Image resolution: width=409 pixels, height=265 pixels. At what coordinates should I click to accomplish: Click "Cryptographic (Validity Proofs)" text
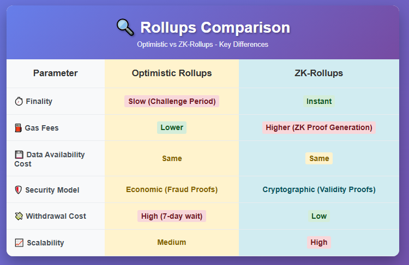coord(319,189)
